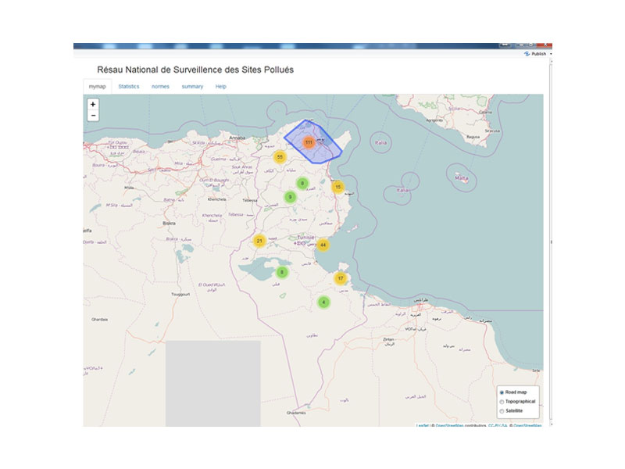Screen dimensions: 625x469
Task: Switch to Topographical base layer
Action: [502, 401]
